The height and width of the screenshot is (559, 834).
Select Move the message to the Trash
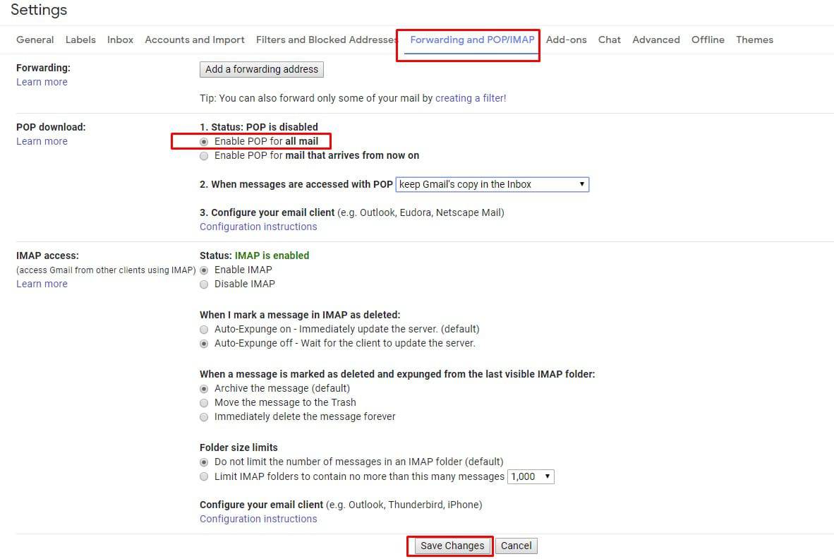click(x=204, y=402)
